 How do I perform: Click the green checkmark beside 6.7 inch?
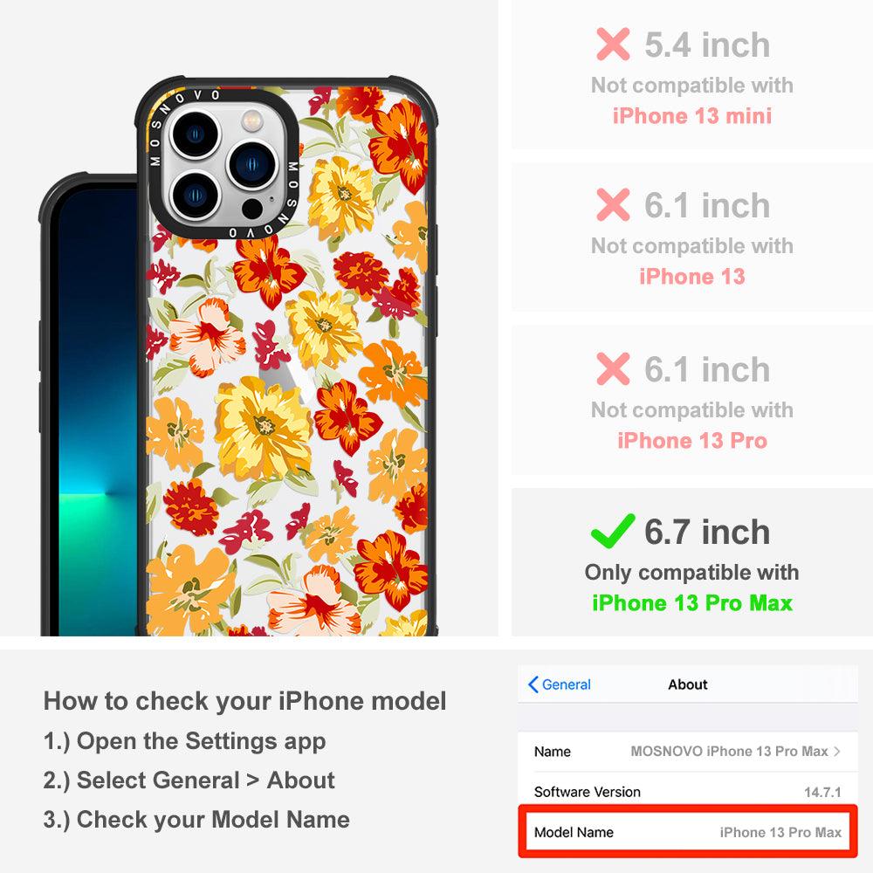[x=613, y=531]
